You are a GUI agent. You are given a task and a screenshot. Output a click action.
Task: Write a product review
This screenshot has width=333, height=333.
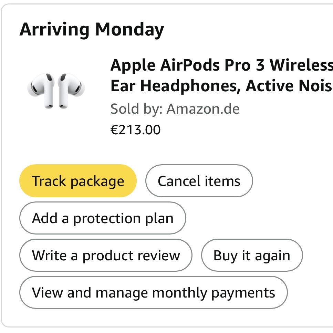pos(106,256)
